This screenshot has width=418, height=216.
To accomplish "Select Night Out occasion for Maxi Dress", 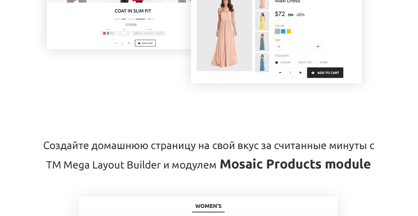I will pyautogui.click(x=295, y=63).
